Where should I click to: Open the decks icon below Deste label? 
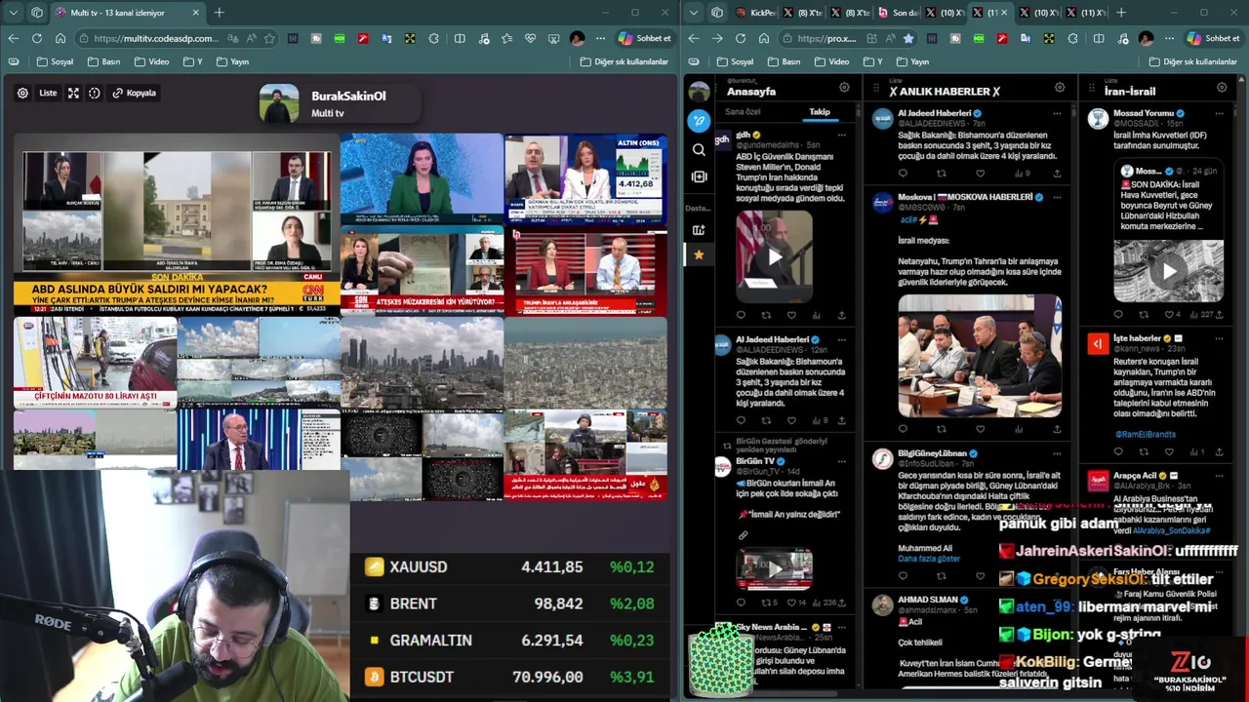point(699,229)
